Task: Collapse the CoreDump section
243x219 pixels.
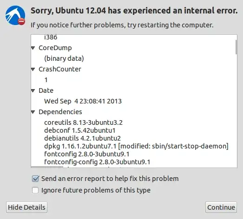Action: pyautogui.click(x=33, y=48)
